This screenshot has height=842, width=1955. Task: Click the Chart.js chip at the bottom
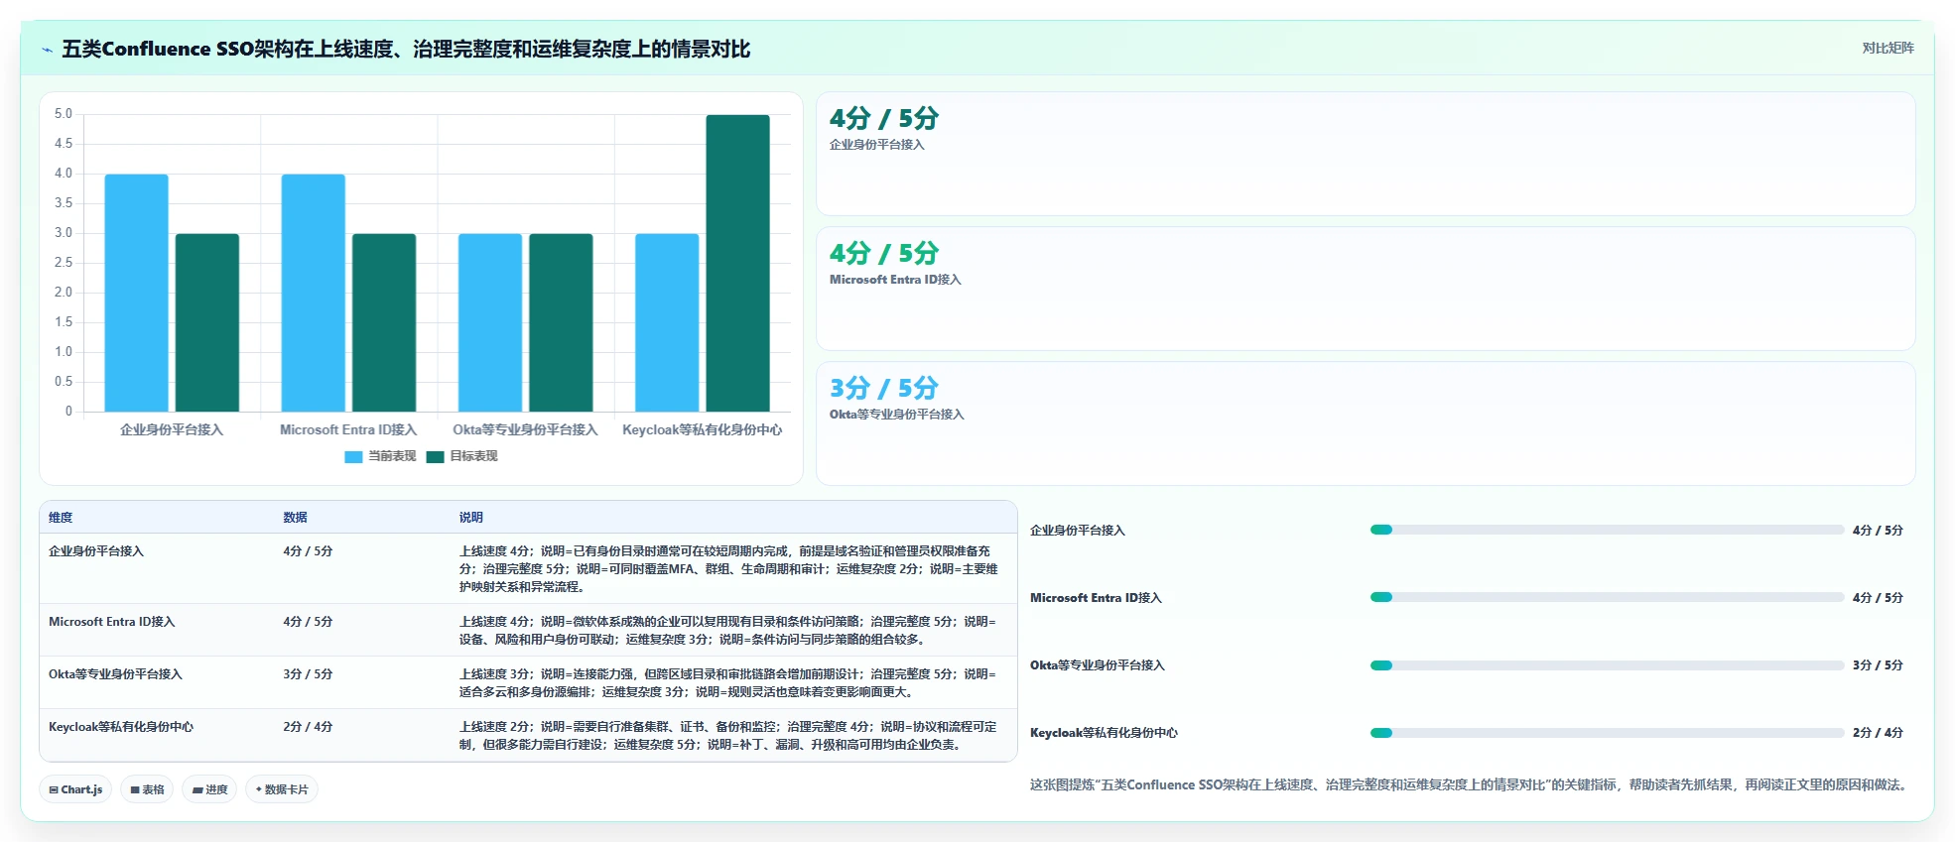pyautogui.click(x=75, y=789)
